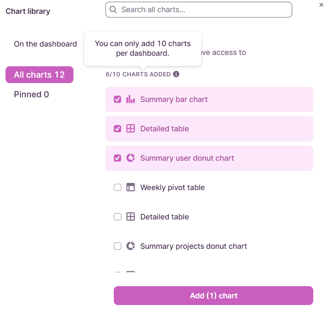Click the donut icon beside Summary user donut chart
Viewport: 325px width, 313px height.
[131, 158]
